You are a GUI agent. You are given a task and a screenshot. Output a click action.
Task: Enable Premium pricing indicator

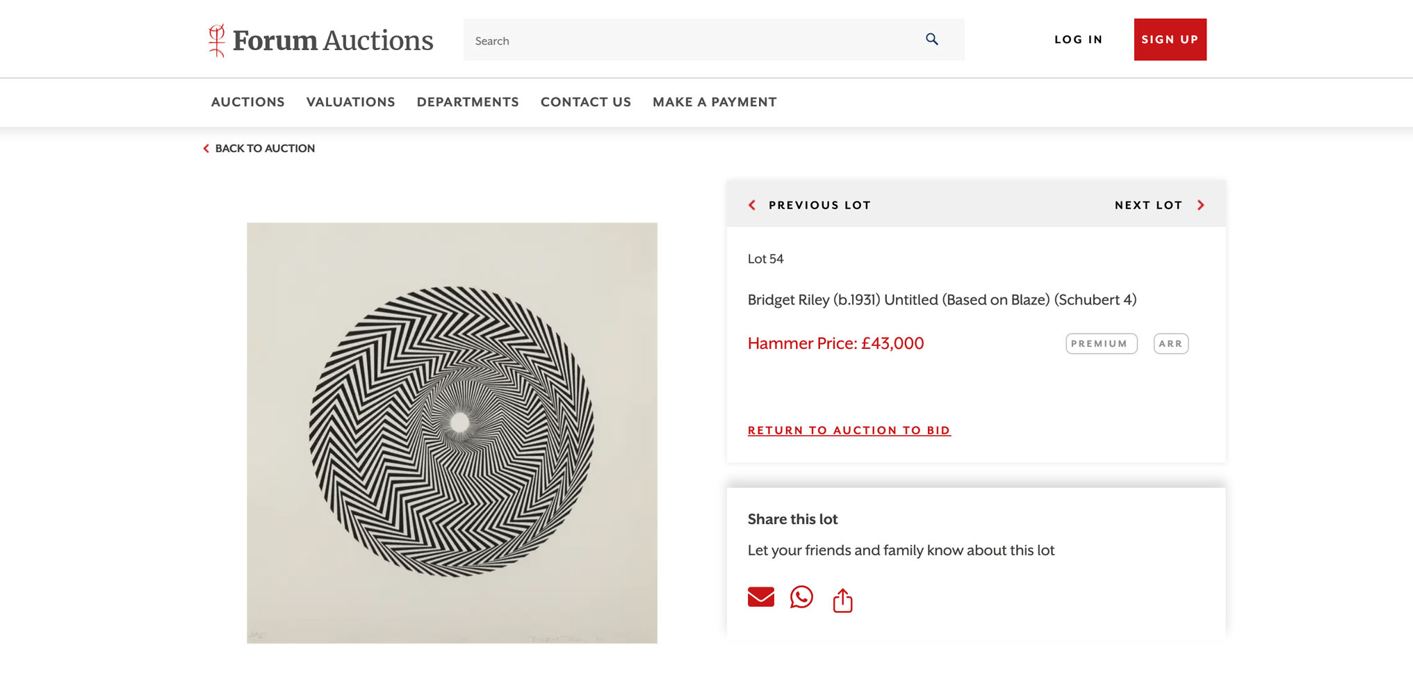pos(1101,343)
